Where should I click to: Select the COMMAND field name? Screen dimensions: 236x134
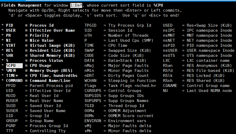coord(14,81)
